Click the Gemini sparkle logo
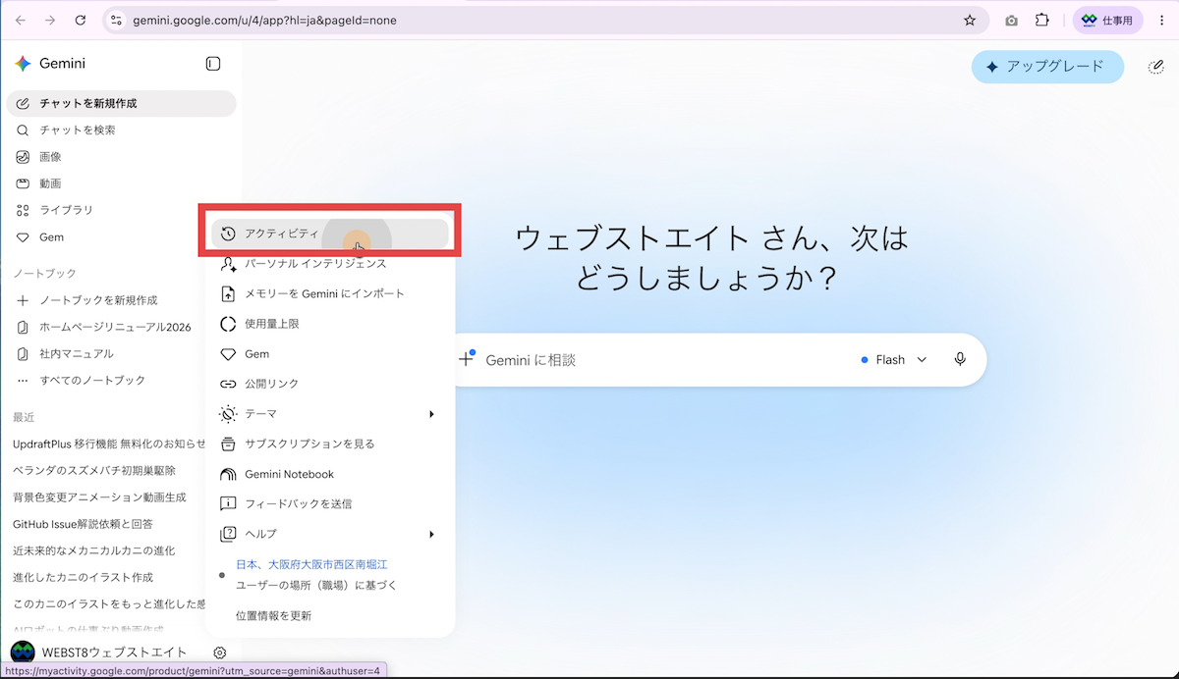The height and width of the screenshot is (679, 1179). coord(23,64)
